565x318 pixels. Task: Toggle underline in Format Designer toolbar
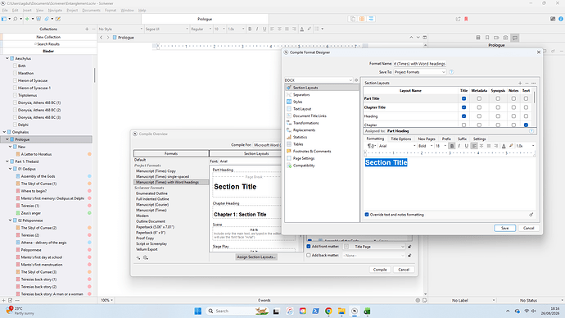click(466, 146)
